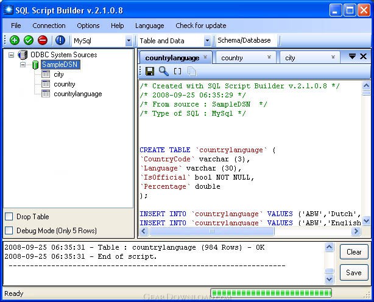Open the tab list dropdown arrow
Screen dimensions: 374x302
click(352, 57)
